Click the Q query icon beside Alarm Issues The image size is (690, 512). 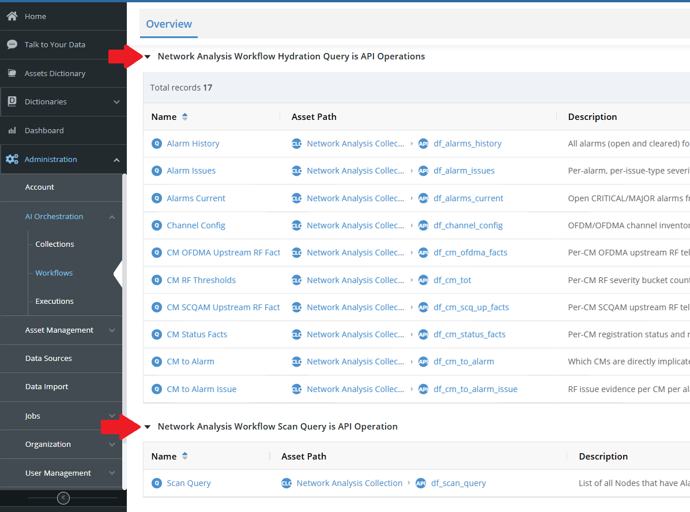157,171
